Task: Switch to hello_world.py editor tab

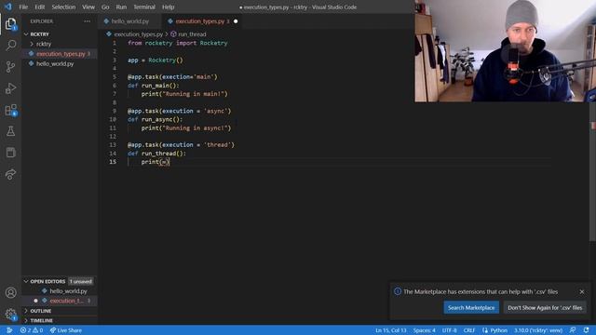Action: (129, 21)
